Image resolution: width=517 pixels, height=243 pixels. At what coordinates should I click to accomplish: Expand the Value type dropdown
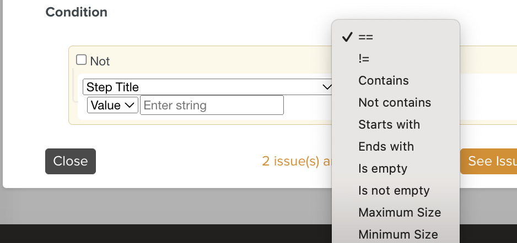[112, 105]
